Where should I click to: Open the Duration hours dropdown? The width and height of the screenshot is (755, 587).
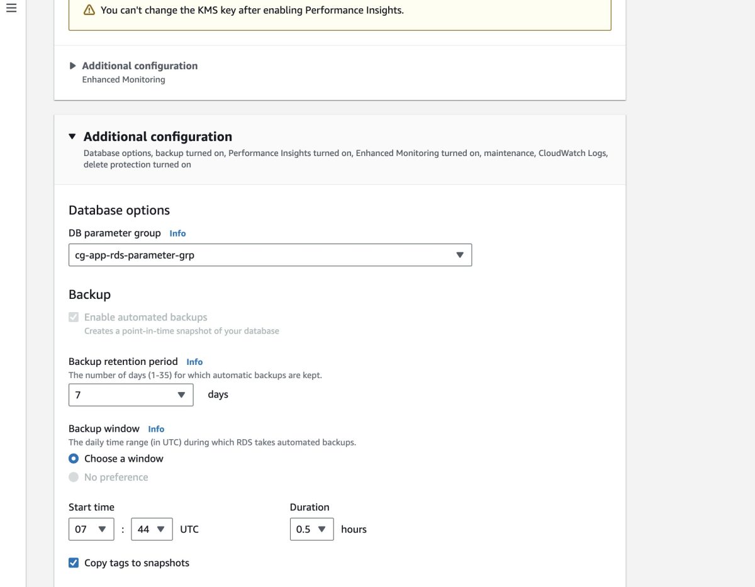point(311,529)
